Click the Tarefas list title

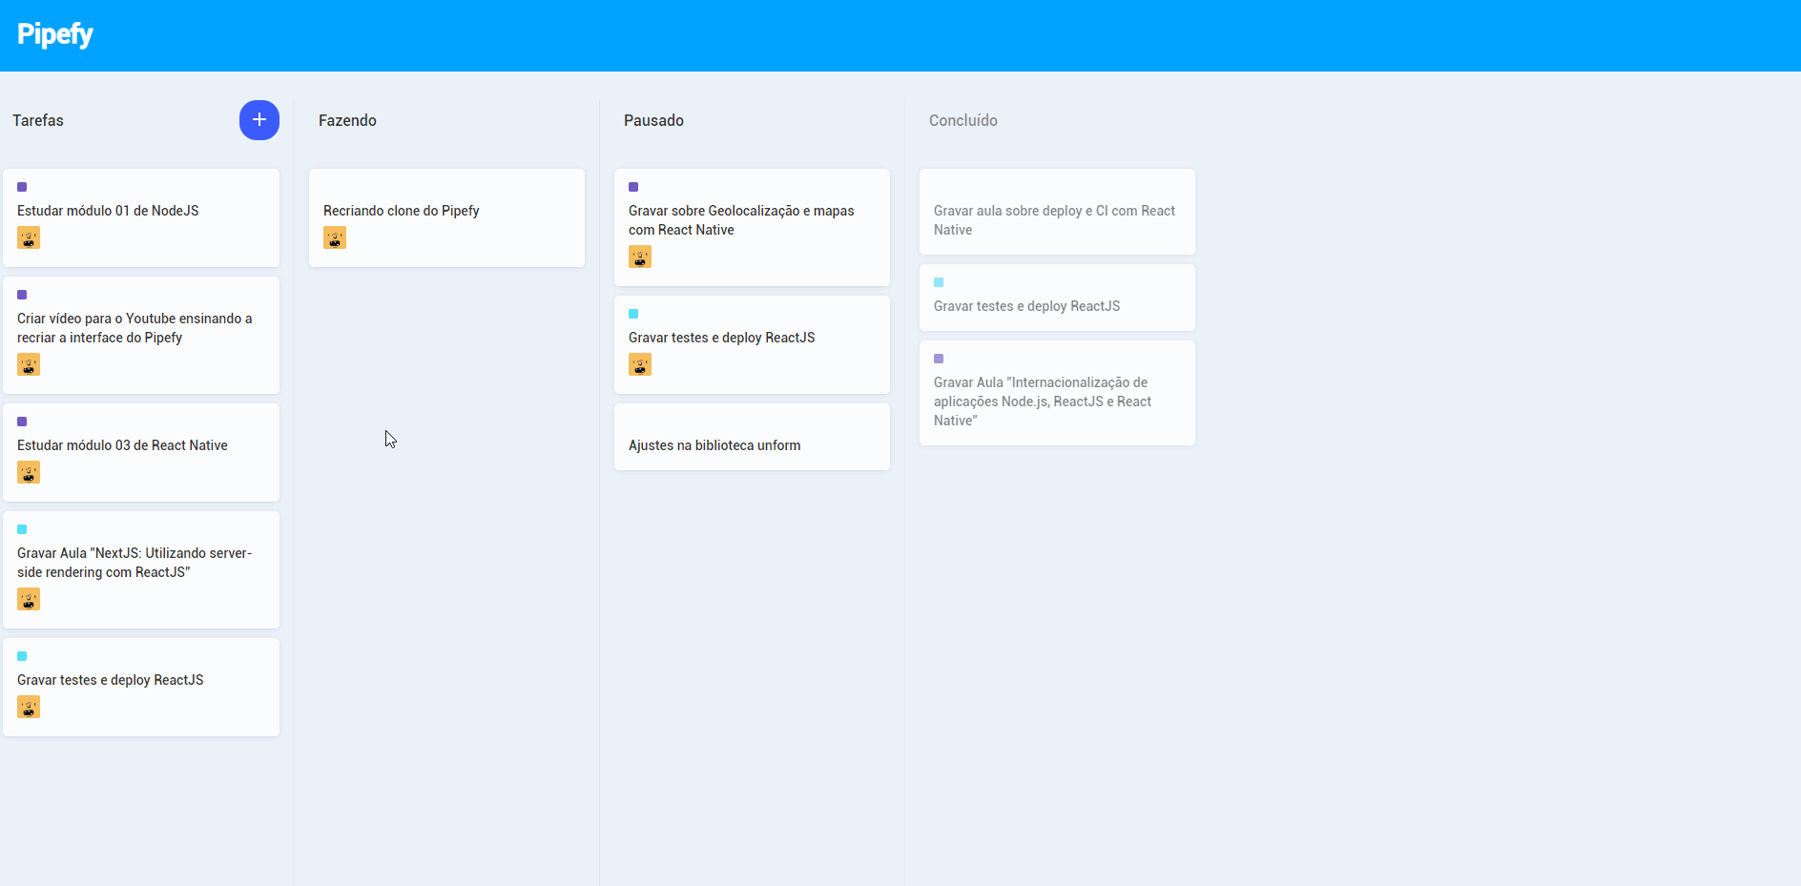tap(38, 120)
